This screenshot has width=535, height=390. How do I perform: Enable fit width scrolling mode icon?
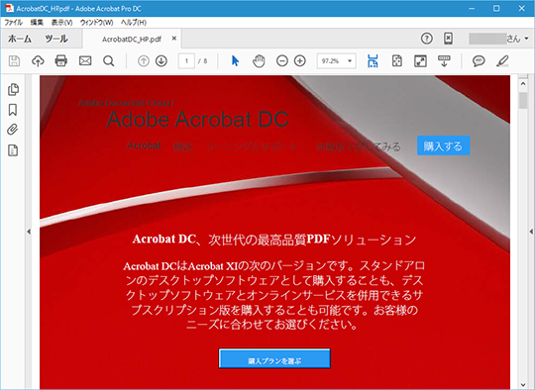click(x=373, y=61)
